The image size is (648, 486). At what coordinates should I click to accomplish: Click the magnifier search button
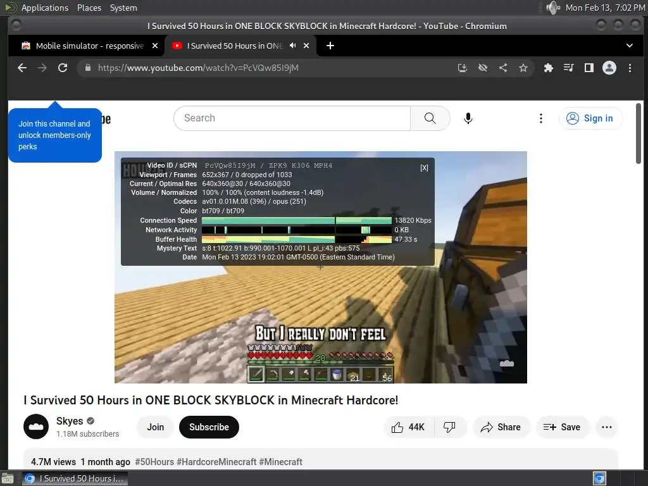[x=430, y=118]
